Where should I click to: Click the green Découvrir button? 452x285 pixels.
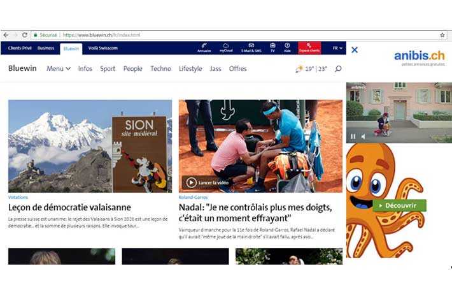[400, 205]
